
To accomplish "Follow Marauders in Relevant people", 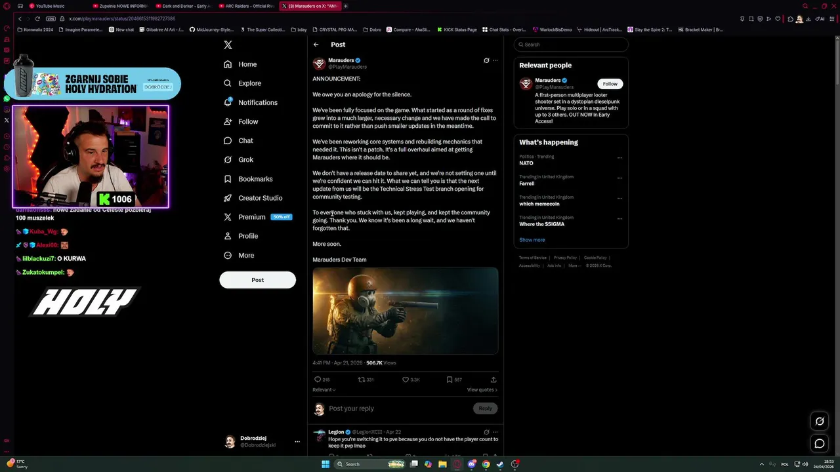I will (610, 84).
